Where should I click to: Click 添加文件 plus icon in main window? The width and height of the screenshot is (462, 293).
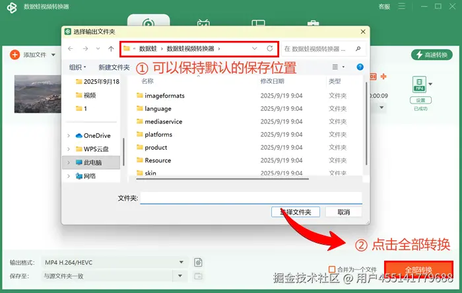15,55
